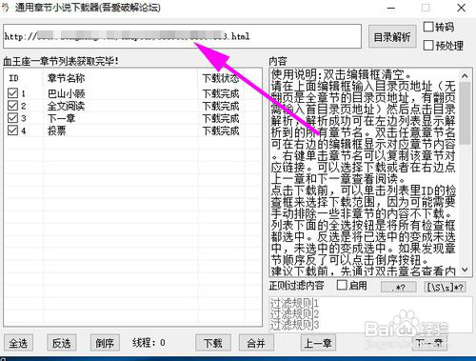This screenshot has height=361, width=476.
Task: Click the 下载状态 column header
Action: click(221, 78)
